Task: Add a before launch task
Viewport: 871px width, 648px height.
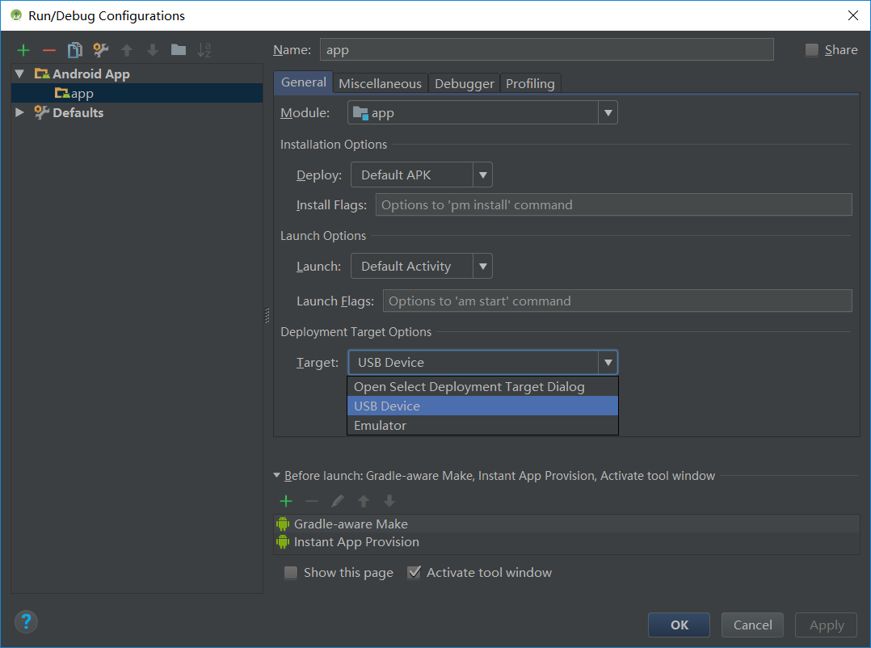Action: coord(286,502)
